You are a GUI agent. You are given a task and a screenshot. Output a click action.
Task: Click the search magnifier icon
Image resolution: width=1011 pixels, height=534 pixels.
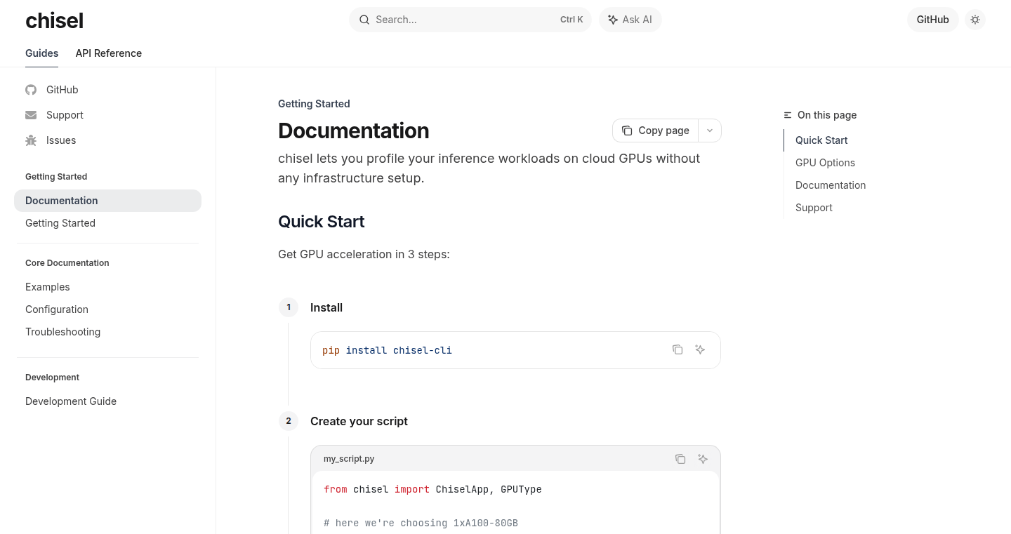click(364, 20)
